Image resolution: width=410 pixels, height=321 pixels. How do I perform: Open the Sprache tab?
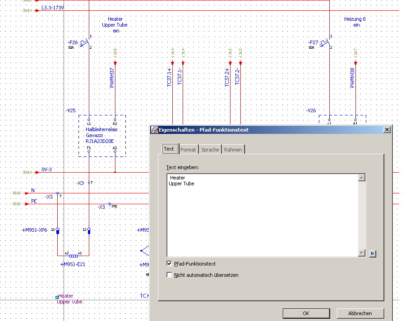(210, 150)
